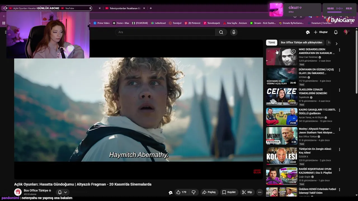Click ÖZGÜR X channel name
Screen dimensions: 358x201
pos(303,157)
